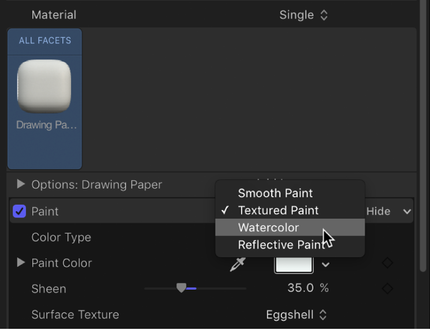Open the Material Single pop-up menu

(303, 15)
